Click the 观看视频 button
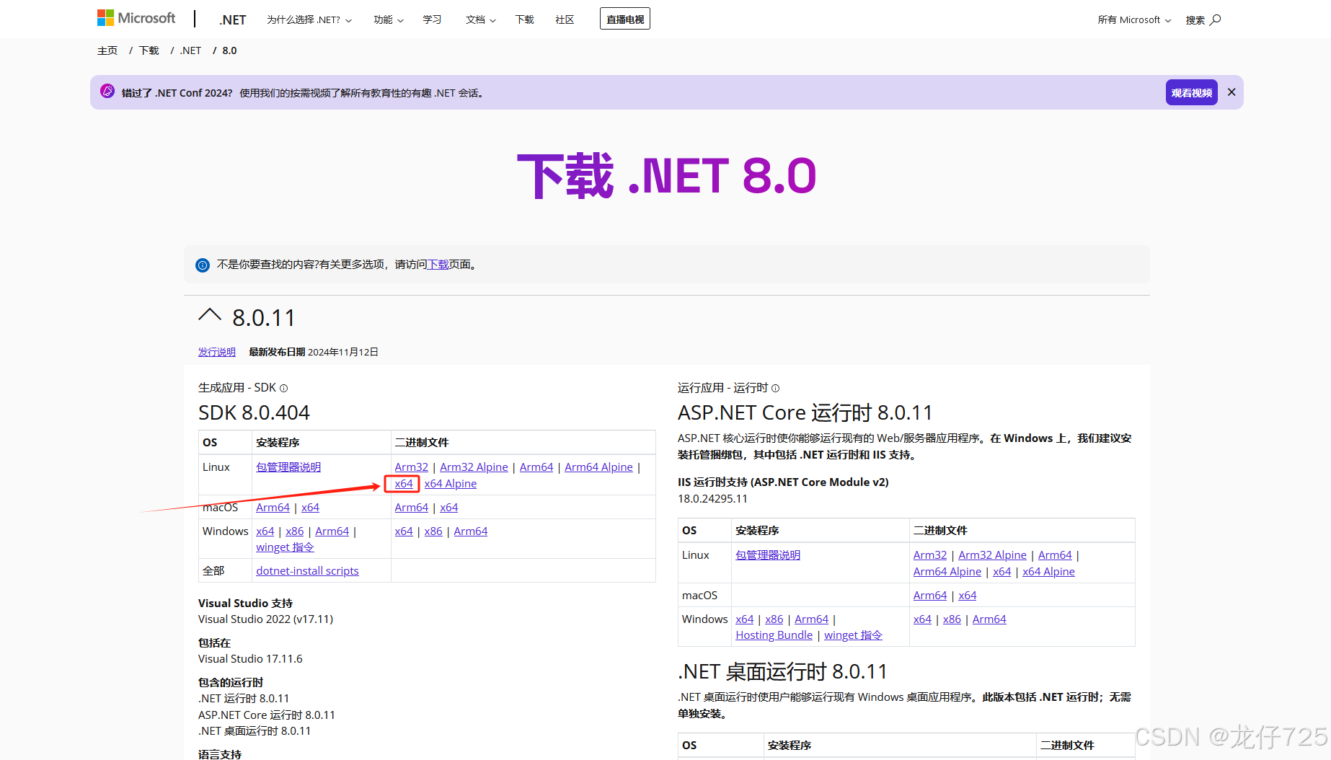The width and height of the screenshot is (1331, 760). (x=1191, y=92)
